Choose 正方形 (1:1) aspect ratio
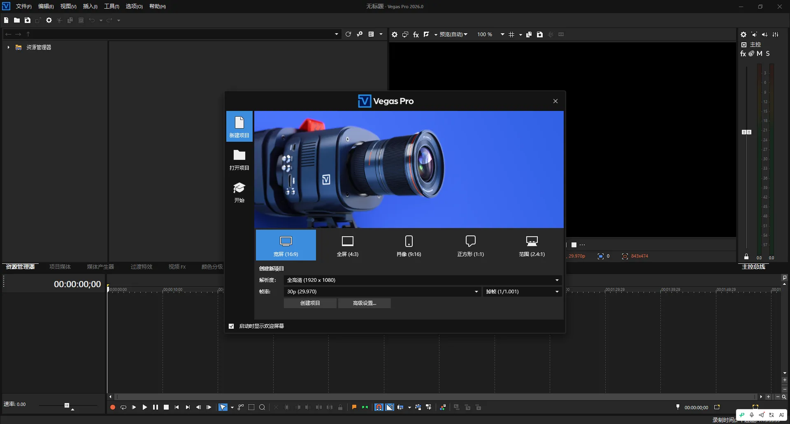 [x=471, y=245]
